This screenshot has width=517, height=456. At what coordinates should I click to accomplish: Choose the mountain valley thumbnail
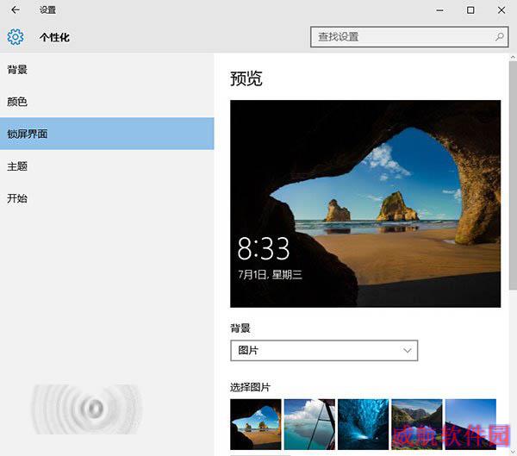point(417,424)
